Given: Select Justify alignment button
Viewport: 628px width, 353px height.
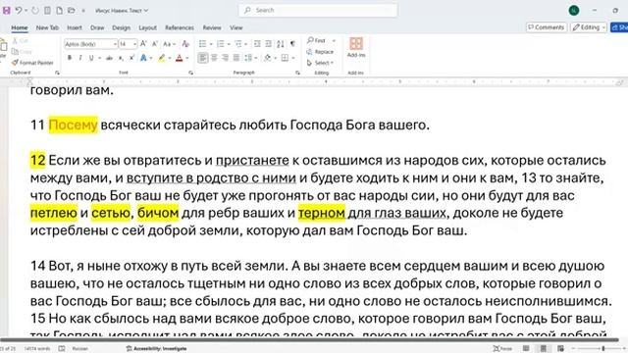Looking at the screenshot, I should click(x=236, y=58).
